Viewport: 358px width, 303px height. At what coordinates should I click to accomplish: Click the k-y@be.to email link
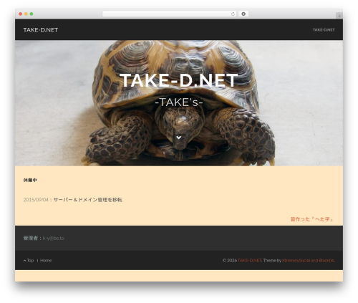tap(54, 238)
